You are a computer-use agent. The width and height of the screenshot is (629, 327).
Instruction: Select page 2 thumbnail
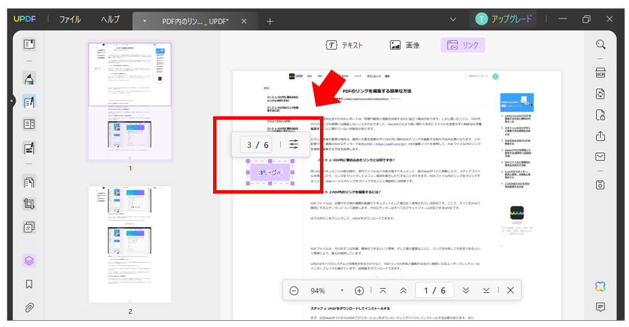(130, 244)
